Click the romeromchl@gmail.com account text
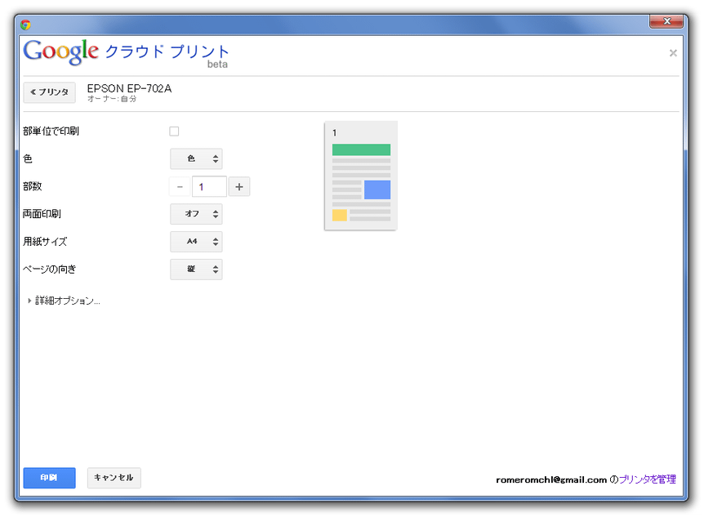 [x=551, y=479]
